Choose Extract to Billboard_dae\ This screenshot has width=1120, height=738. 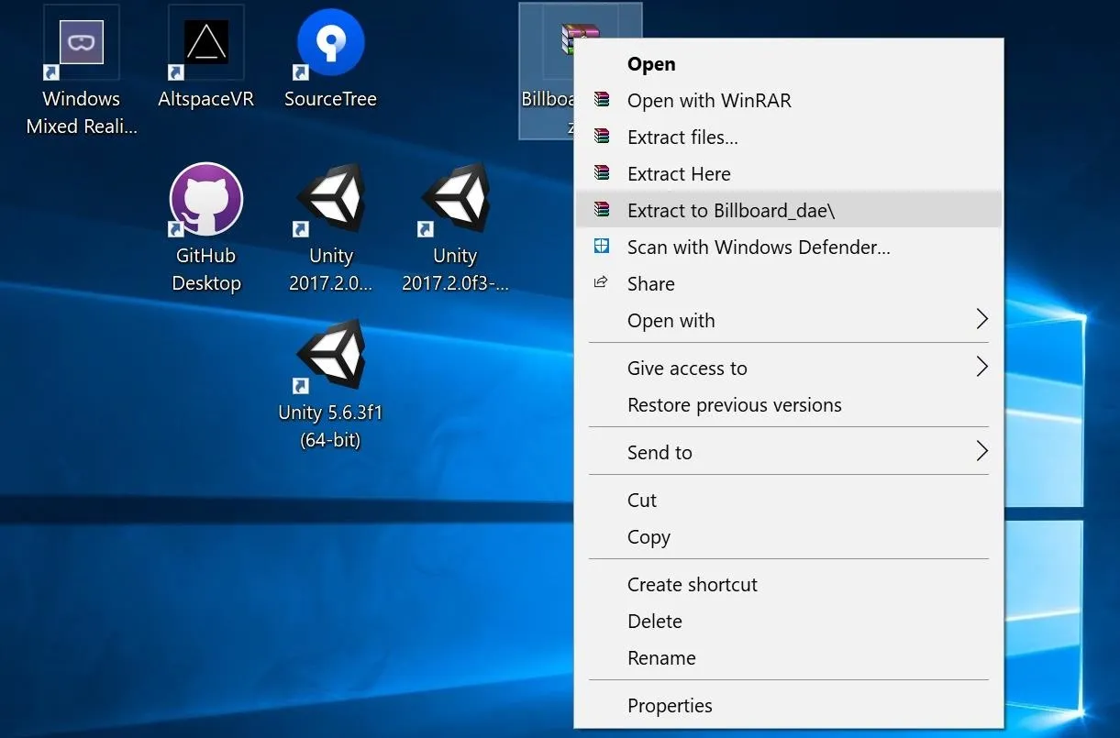[789, 211]
